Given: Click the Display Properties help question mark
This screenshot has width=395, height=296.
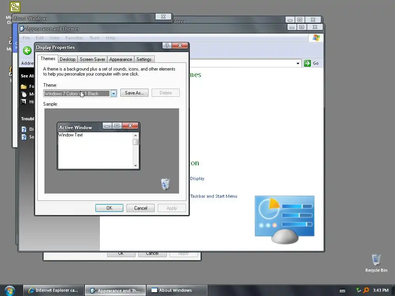Looking at the screenshot, I should point(167,45).
